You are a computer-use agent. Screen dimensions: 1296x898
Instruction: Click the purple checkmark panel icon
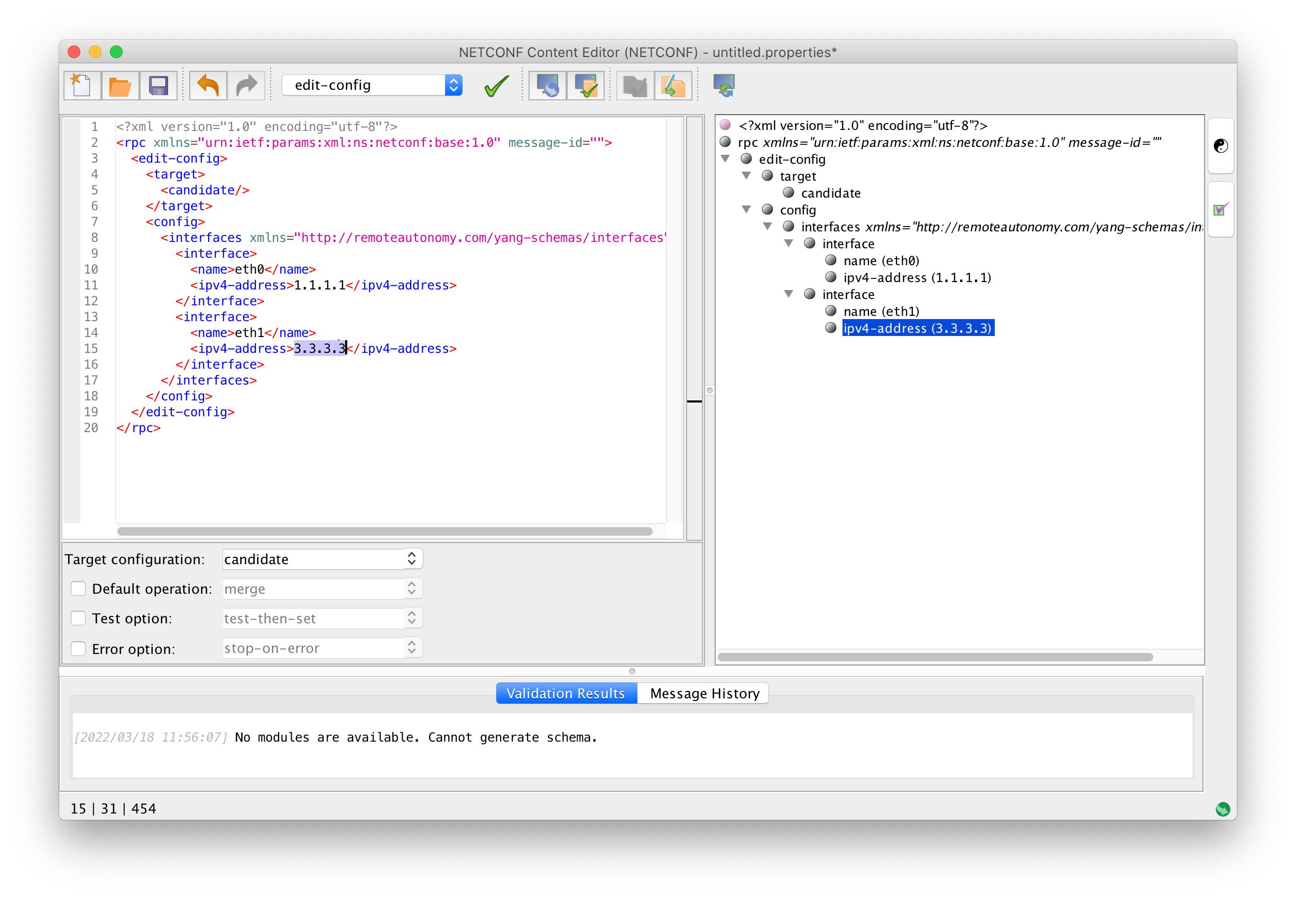pos(1220,210)
